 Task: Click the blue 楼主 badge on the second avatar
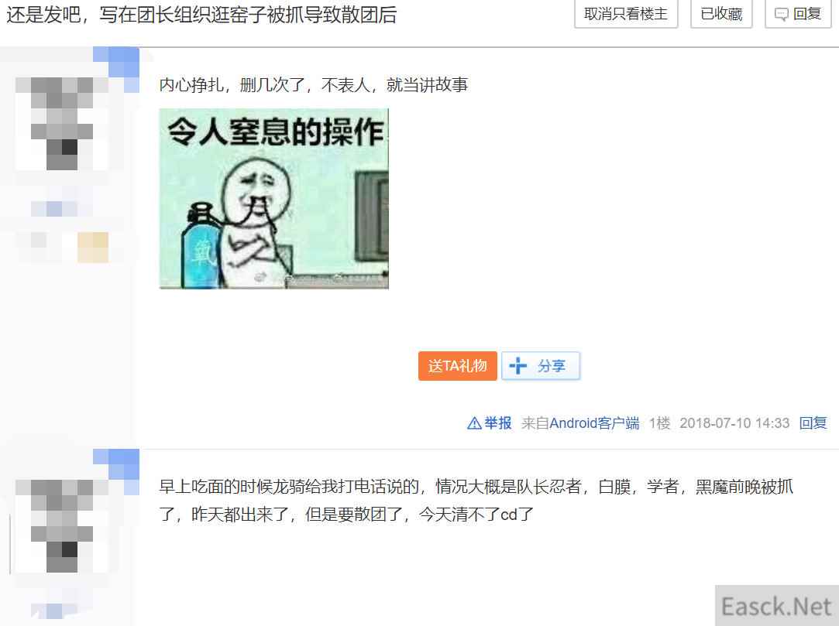click(116, 471)
